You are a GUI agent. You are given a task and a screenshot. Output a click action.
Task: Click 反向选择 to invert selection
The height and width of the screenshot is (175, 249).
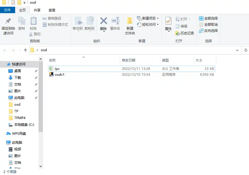point(209,31)
